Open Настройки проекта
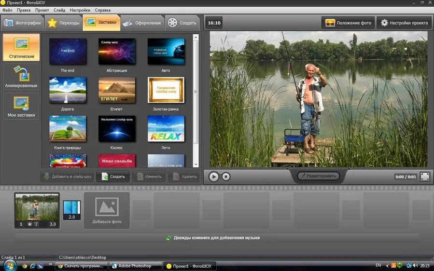Viewport: 434px width, 271px height. (x=404, y=23)
